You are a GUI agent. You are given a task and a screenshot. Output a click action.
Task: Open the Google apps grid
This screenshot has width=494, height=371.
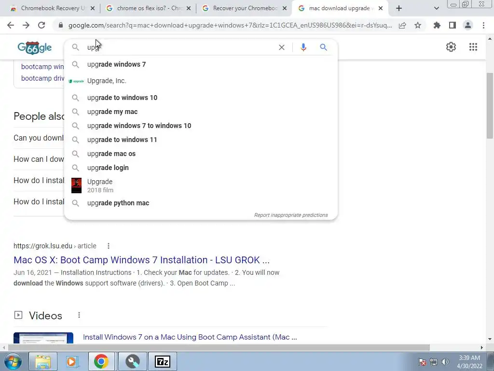(x=473, y=47)
